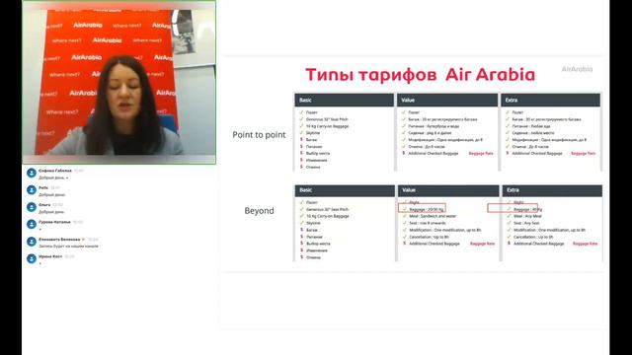Click the 'Beyond' row label
Screen dimensions: 632x355
click(x=259, y=210)
